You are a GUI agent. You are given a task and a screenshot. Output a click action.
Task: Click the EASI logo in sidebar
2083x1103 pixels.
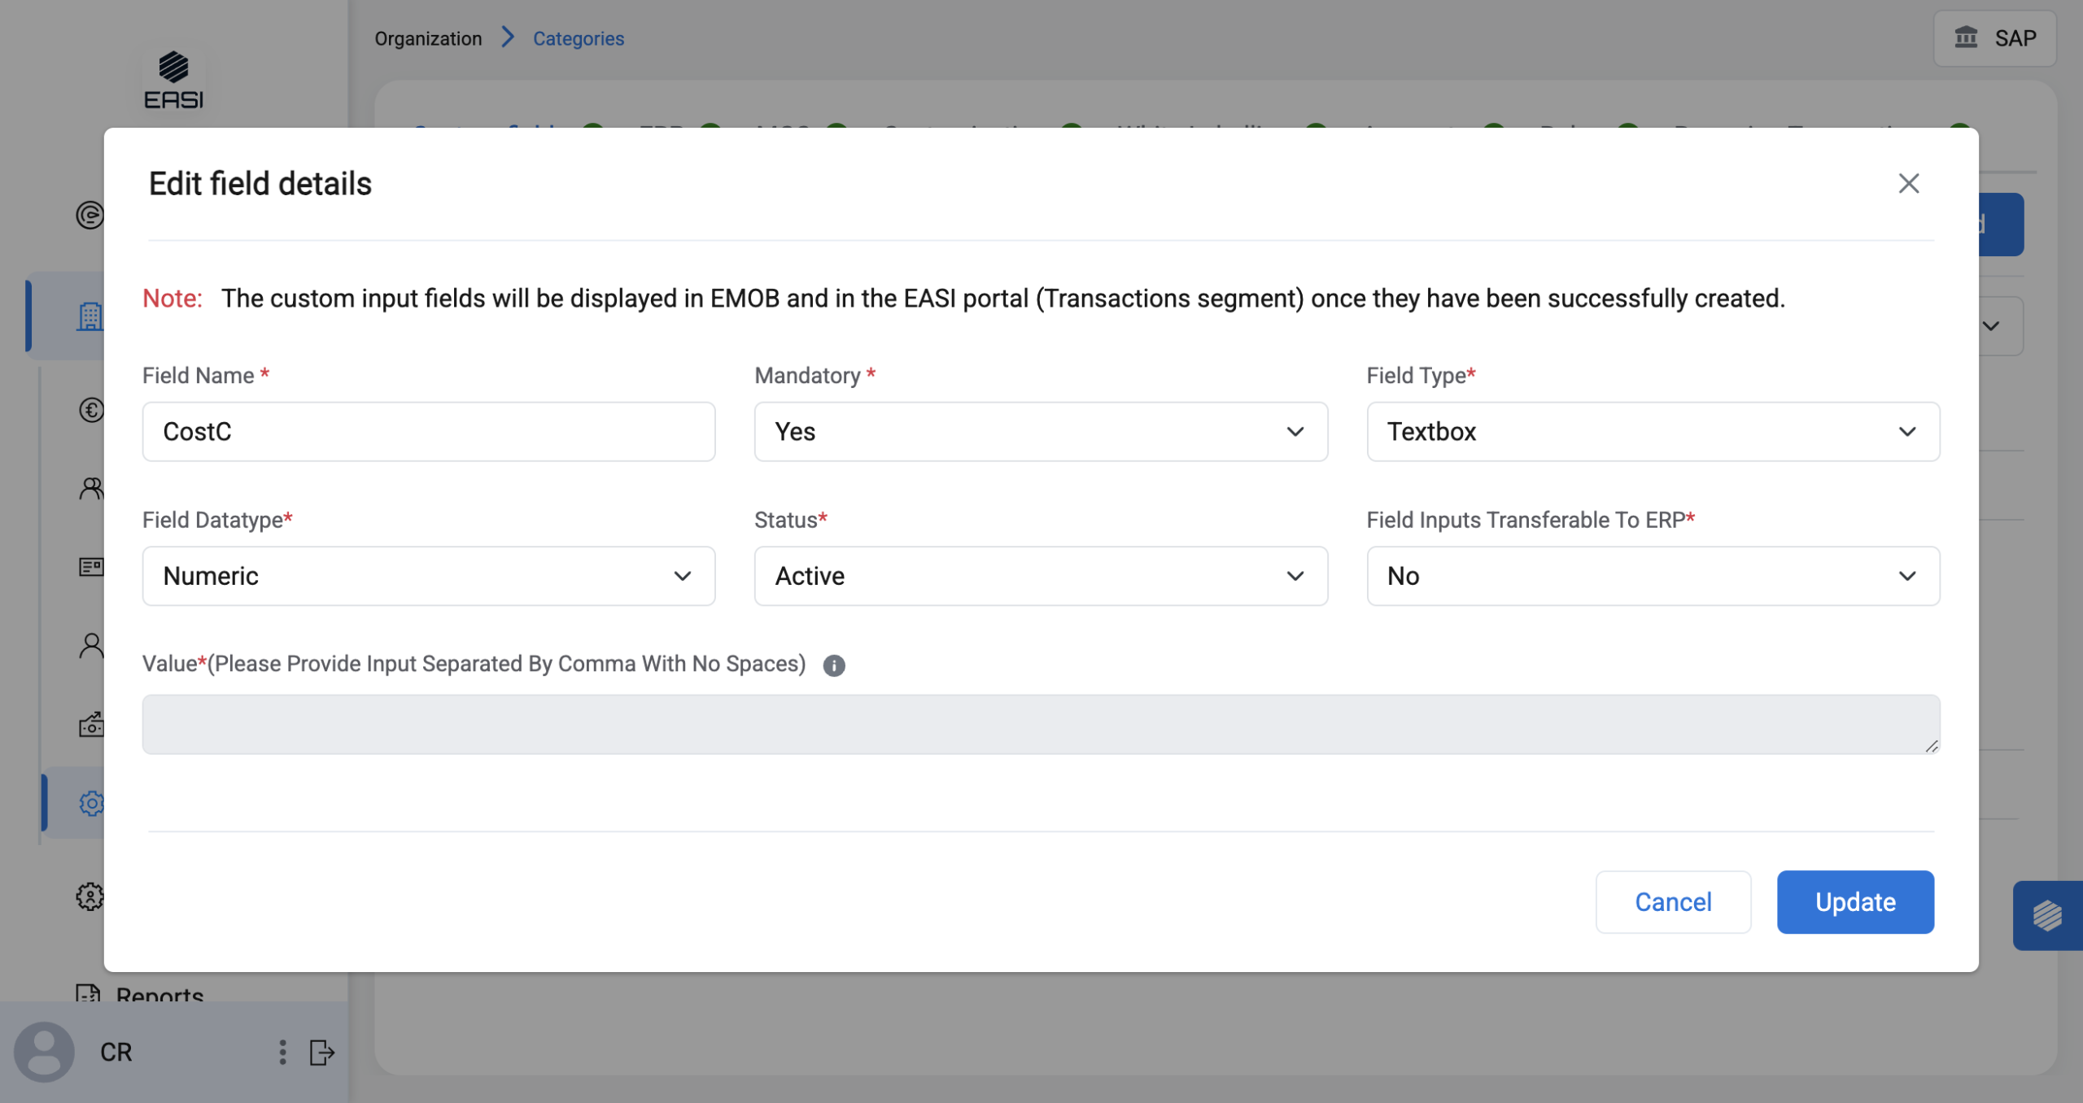click(x=173, y=80)
